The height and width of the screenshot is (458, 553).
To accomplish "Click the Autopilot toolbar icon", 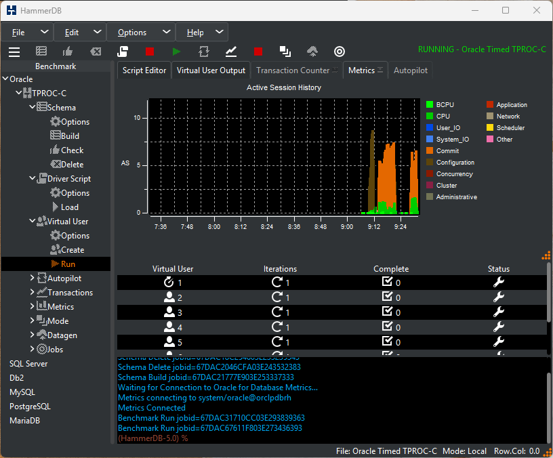I will [x=204, y=51].
